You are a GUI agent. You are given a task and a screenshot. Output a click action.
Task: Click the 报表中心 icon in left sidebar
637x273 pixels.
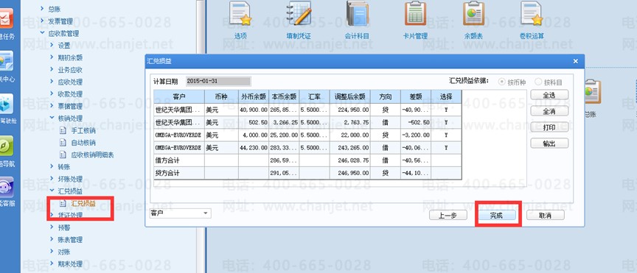6,61
